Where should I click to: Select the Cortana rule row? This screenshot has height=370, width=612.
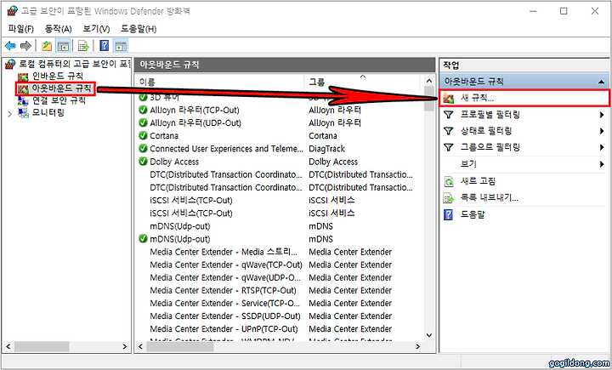click(164, 136)
